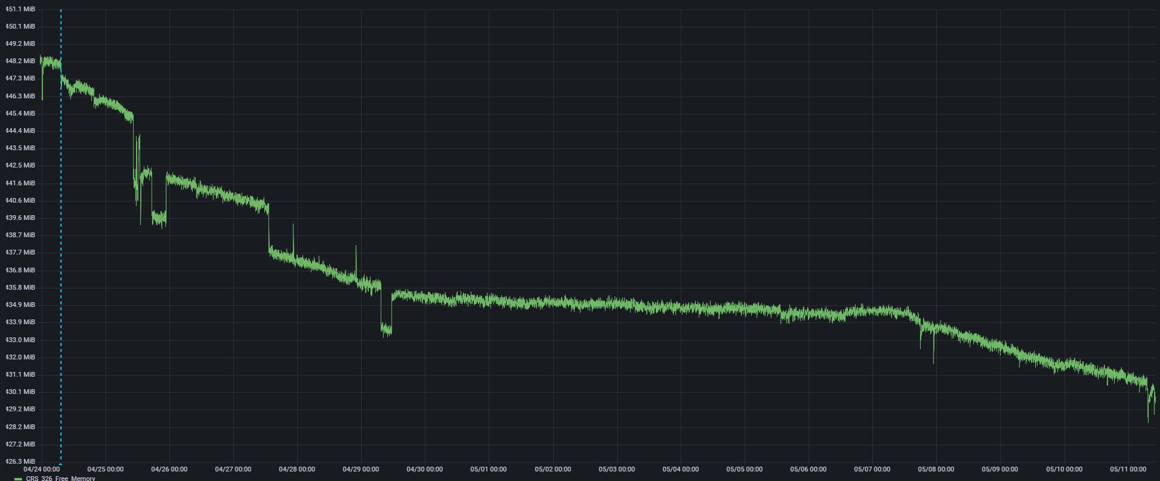Click the 05/03 00:00 time axis label
The image size is (1160, 481).
[x=616, y=469]
